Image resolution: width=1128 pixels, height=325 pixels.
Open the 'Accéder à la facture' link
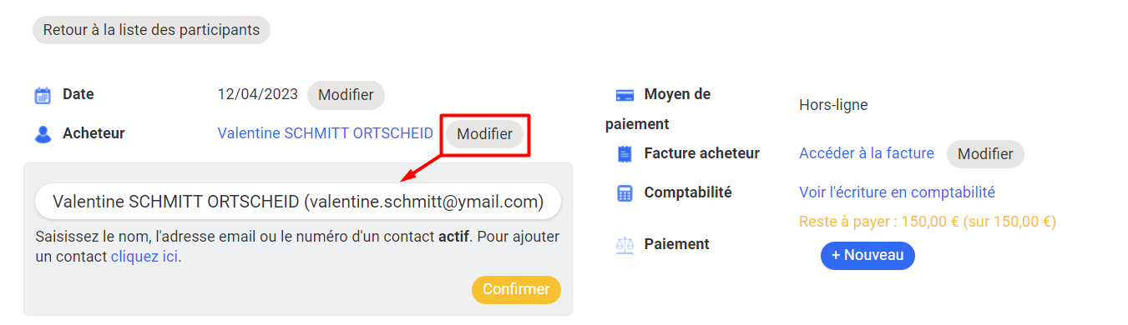pos(867,153)
